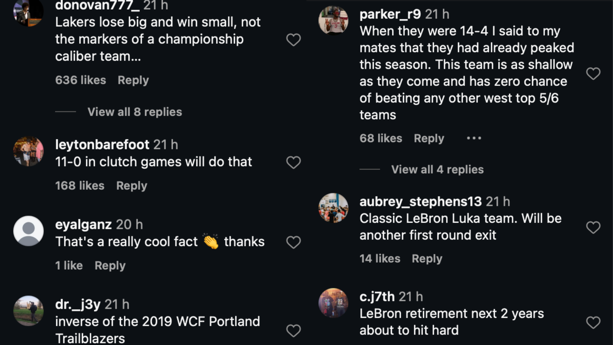
Task: Open eyalganz's default avatar
Action: [28, 231]
